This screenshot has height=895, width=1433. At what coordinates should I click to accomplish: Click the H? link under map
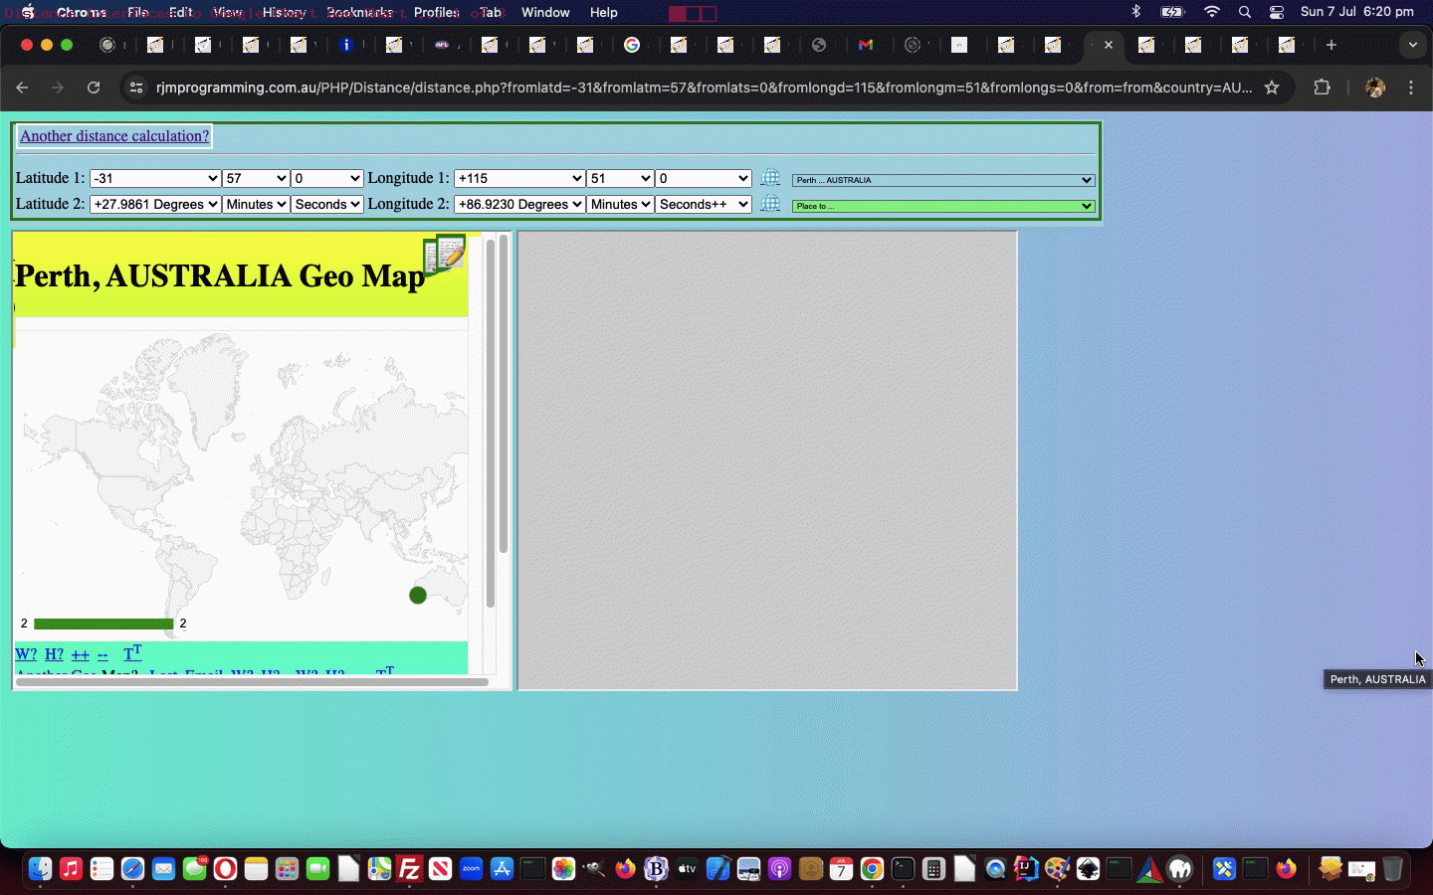(54, 654)
